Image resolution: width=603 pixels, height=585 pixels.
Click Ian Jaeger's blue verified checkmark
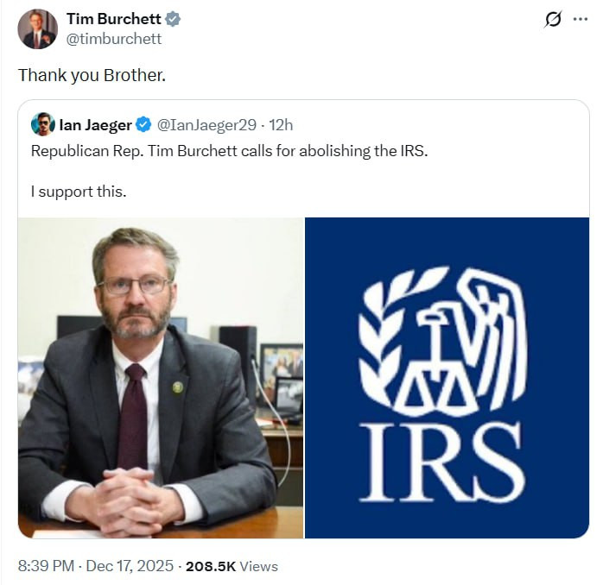(x=143, y=125)
